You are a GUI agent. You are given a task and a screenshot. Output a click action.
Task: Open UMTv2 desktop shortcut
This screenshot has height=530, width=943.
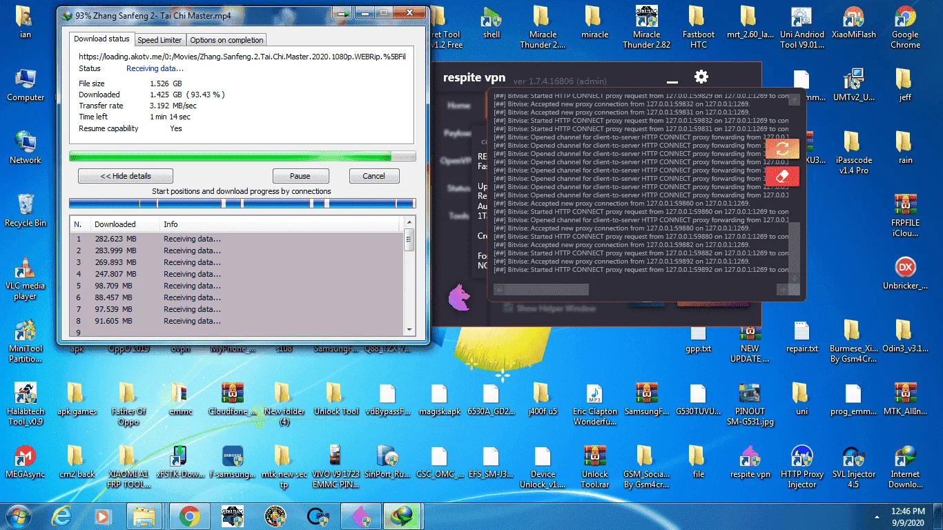pos(853,84)
